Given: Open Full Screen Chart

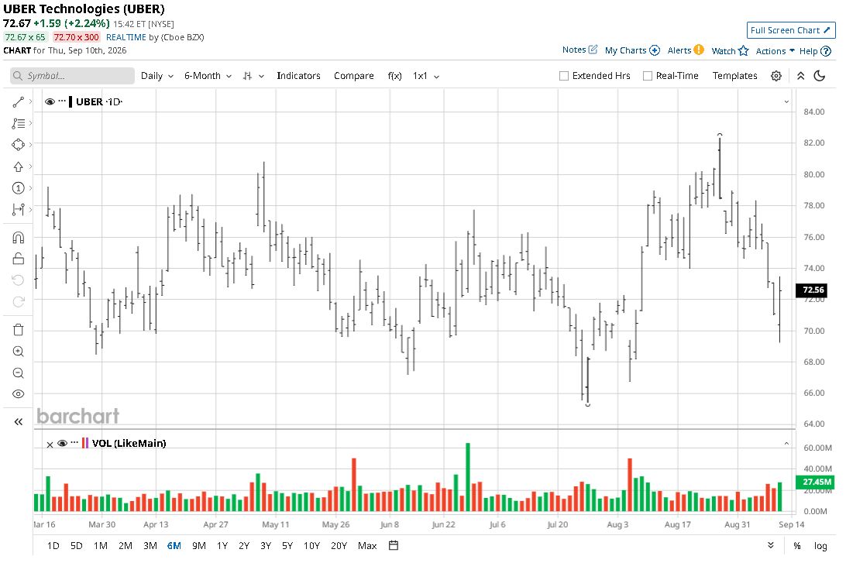Looking at the screenshot, I should (791, 30).
